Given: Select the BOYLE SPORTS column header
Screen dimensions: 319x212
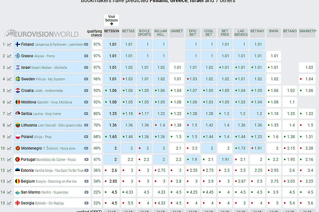Looking at the screenshot, I should coord(144,33).
